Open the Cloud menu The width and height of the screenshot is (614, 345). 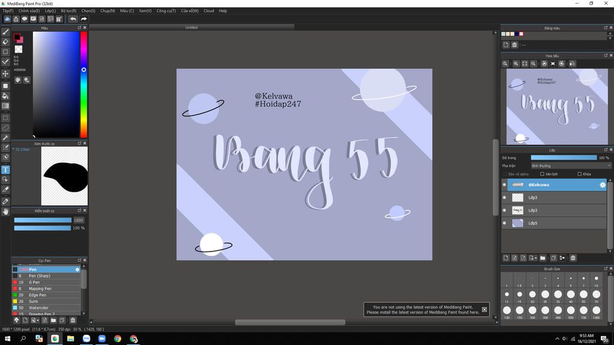(209, 11)
